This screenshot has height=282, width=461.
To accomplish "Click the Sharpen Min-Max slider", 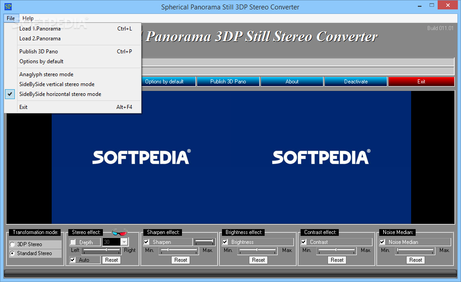I will pos(179,251).
